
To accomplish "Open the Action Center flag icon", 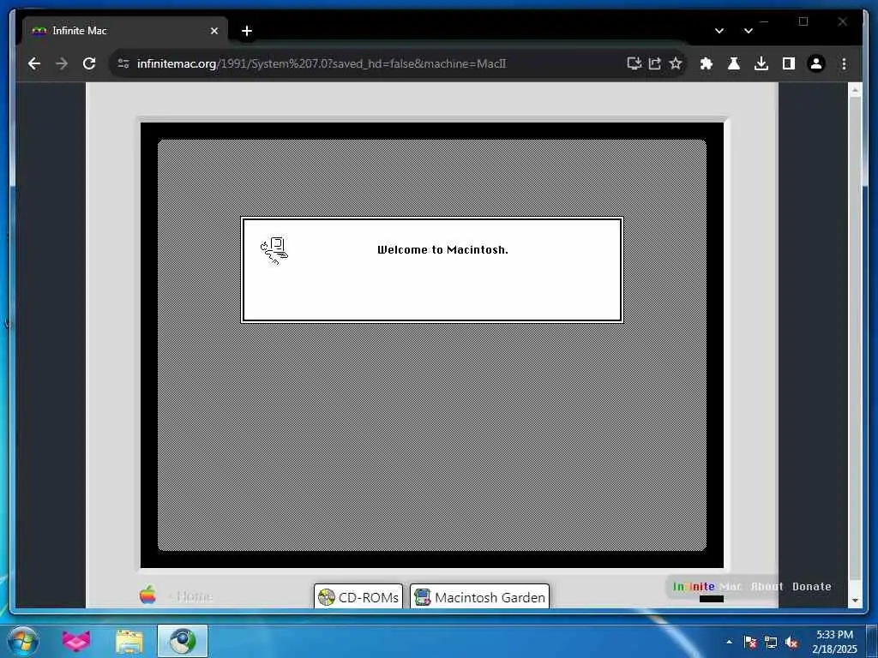I will (x=750, y=642).
